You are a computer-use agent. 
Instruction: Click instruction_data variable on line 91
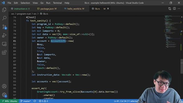click(48, 75)
